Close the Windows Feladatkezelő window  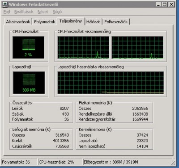[171, 4]
